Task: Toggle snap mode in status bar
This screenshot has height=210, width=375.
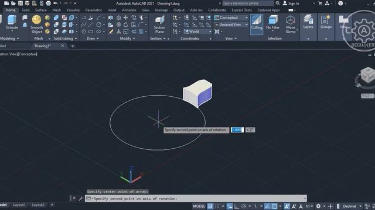Action: point(217,206)
